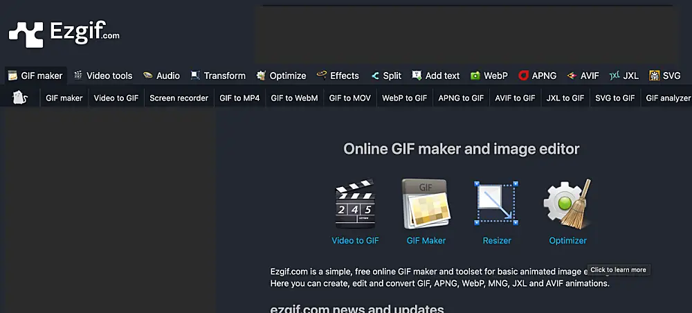
Task: Open the AVIF colorful icon
Action: point(572,75)
